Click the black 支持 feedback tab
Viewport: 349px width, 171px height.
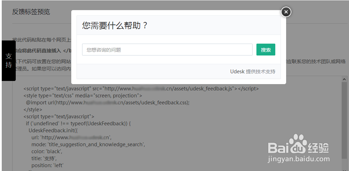coord(9,61)
